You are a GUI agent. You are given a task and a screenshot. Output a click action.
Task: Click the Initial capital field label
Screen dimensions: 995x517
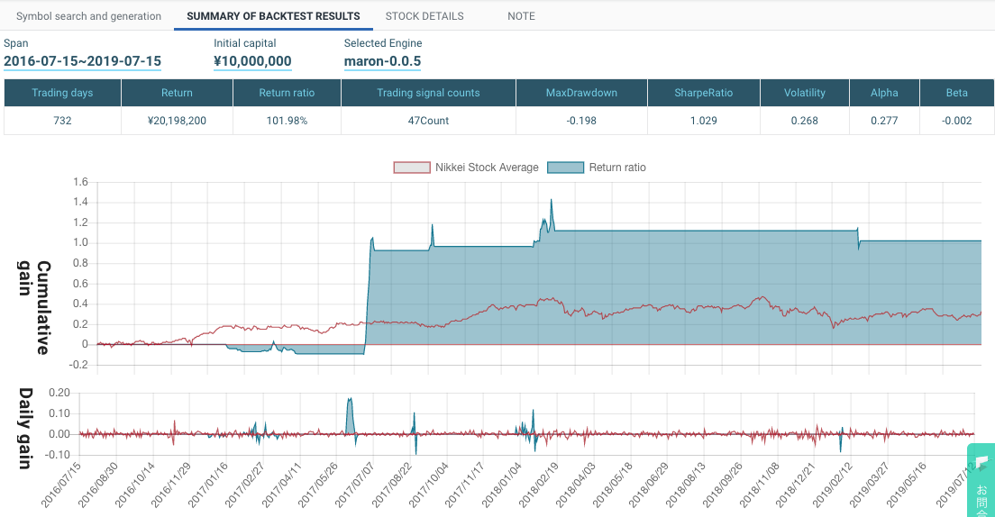coord(245,43)
